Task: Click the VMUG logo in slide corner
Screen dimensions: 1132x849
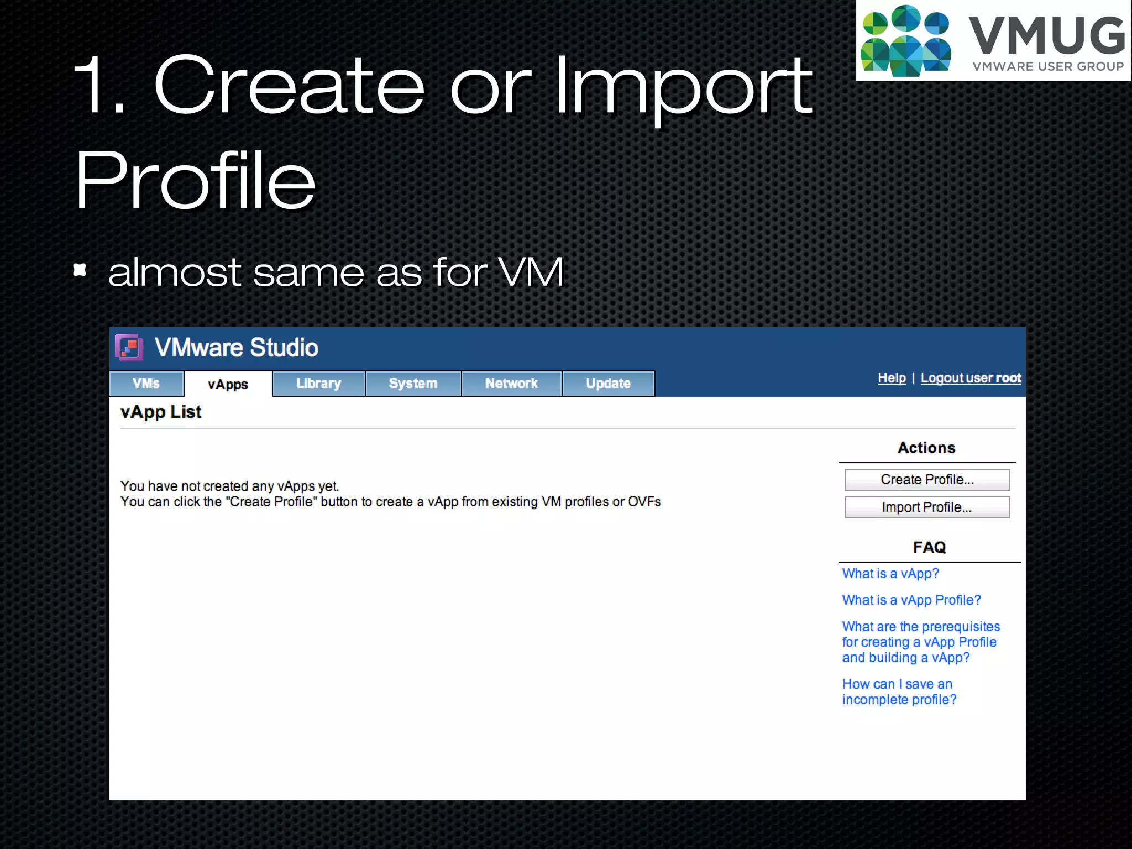Action: (993, 40)
